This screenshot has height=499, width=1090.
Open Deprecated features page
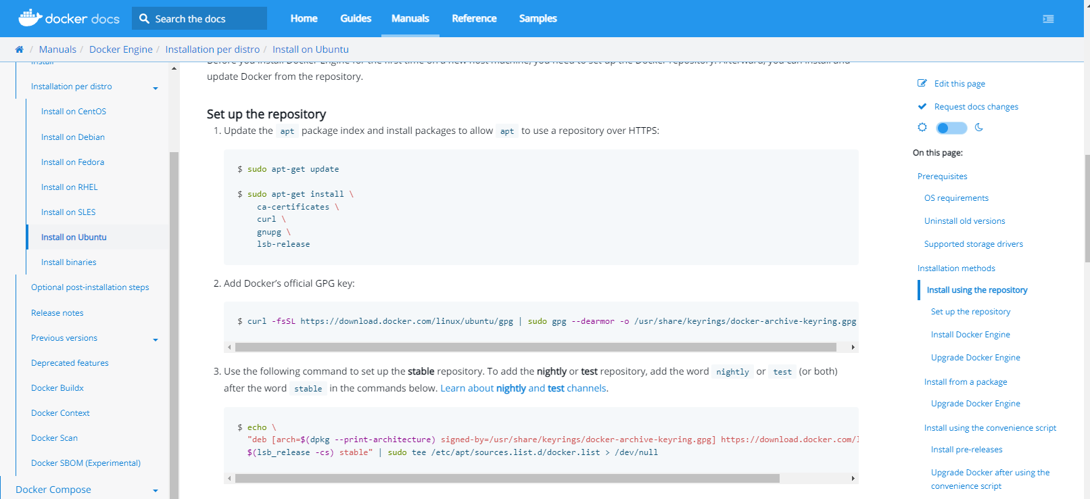click(70, 363)
